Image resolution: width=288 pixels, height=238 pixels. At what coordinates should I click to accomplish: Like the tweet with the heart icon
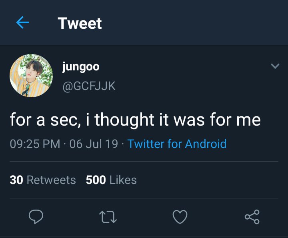coord(180,217)
